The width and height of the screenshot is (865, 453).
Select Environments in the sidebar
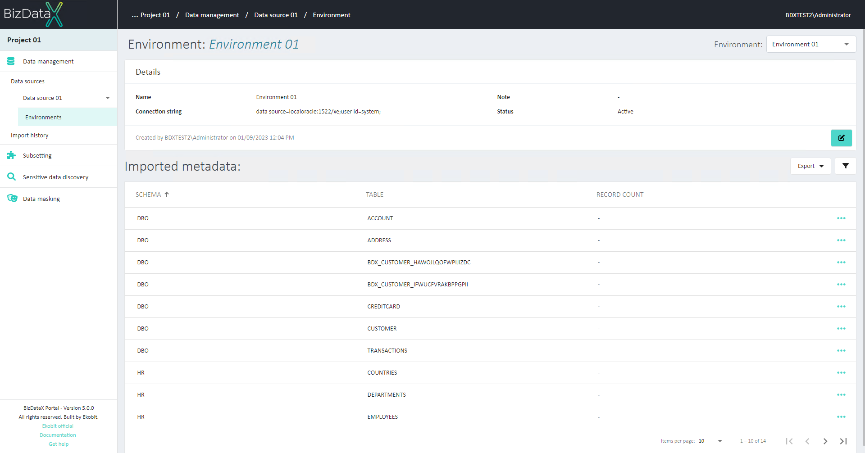(68, 117)
